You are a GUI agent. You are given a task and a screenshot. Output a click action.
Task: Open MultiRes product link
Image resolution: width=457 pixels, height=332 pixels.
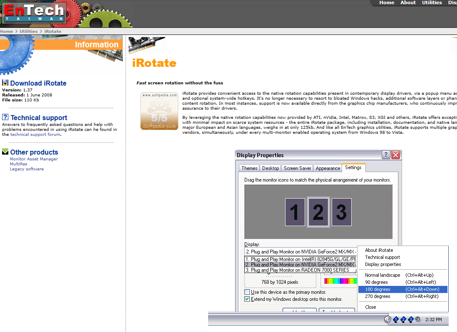pyautogui.click(x=18, y=164)
